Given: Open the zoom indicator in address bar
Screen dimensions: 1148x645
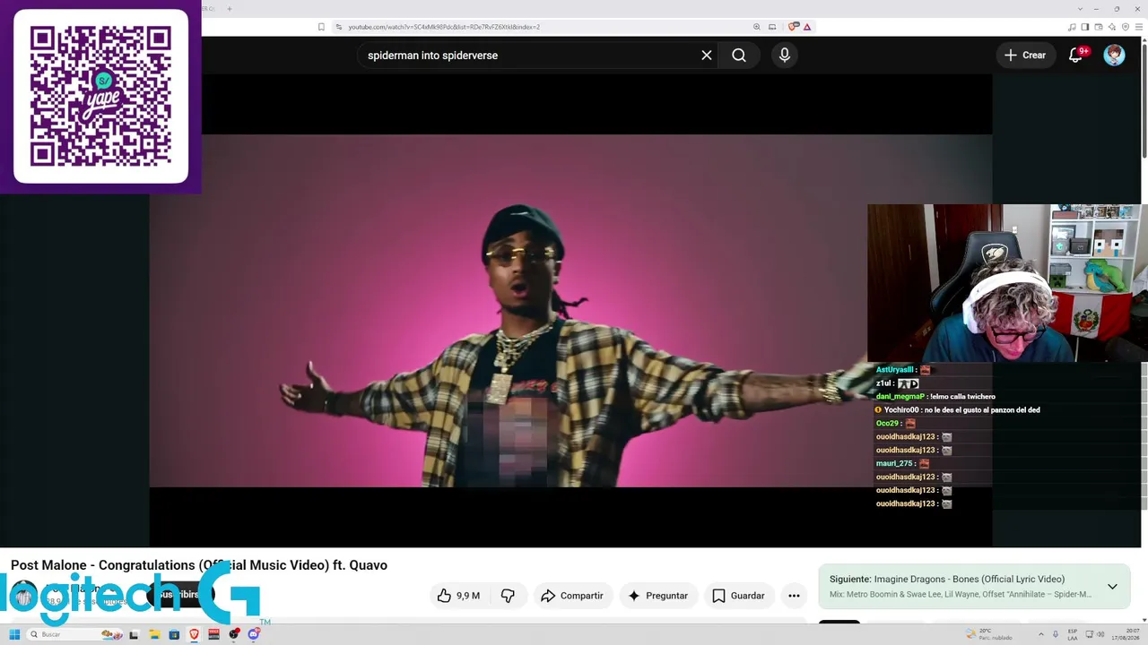Looking at the screenshot, I should click(757, 27).
